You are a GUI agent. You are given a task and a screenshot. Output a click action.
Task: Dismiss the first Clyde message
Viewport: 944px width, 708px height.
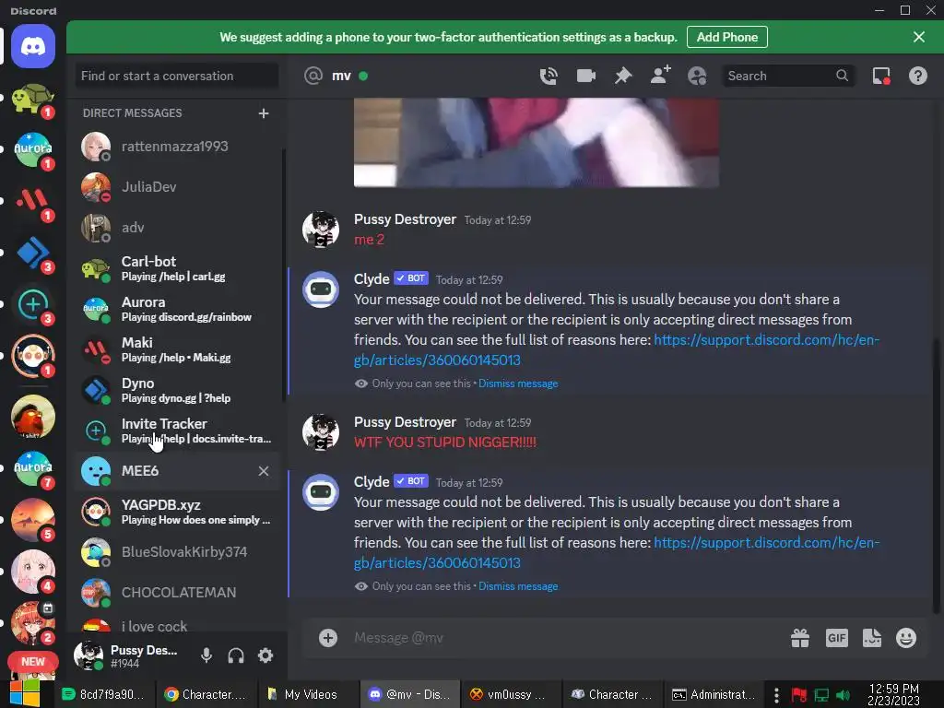point(518,383)
